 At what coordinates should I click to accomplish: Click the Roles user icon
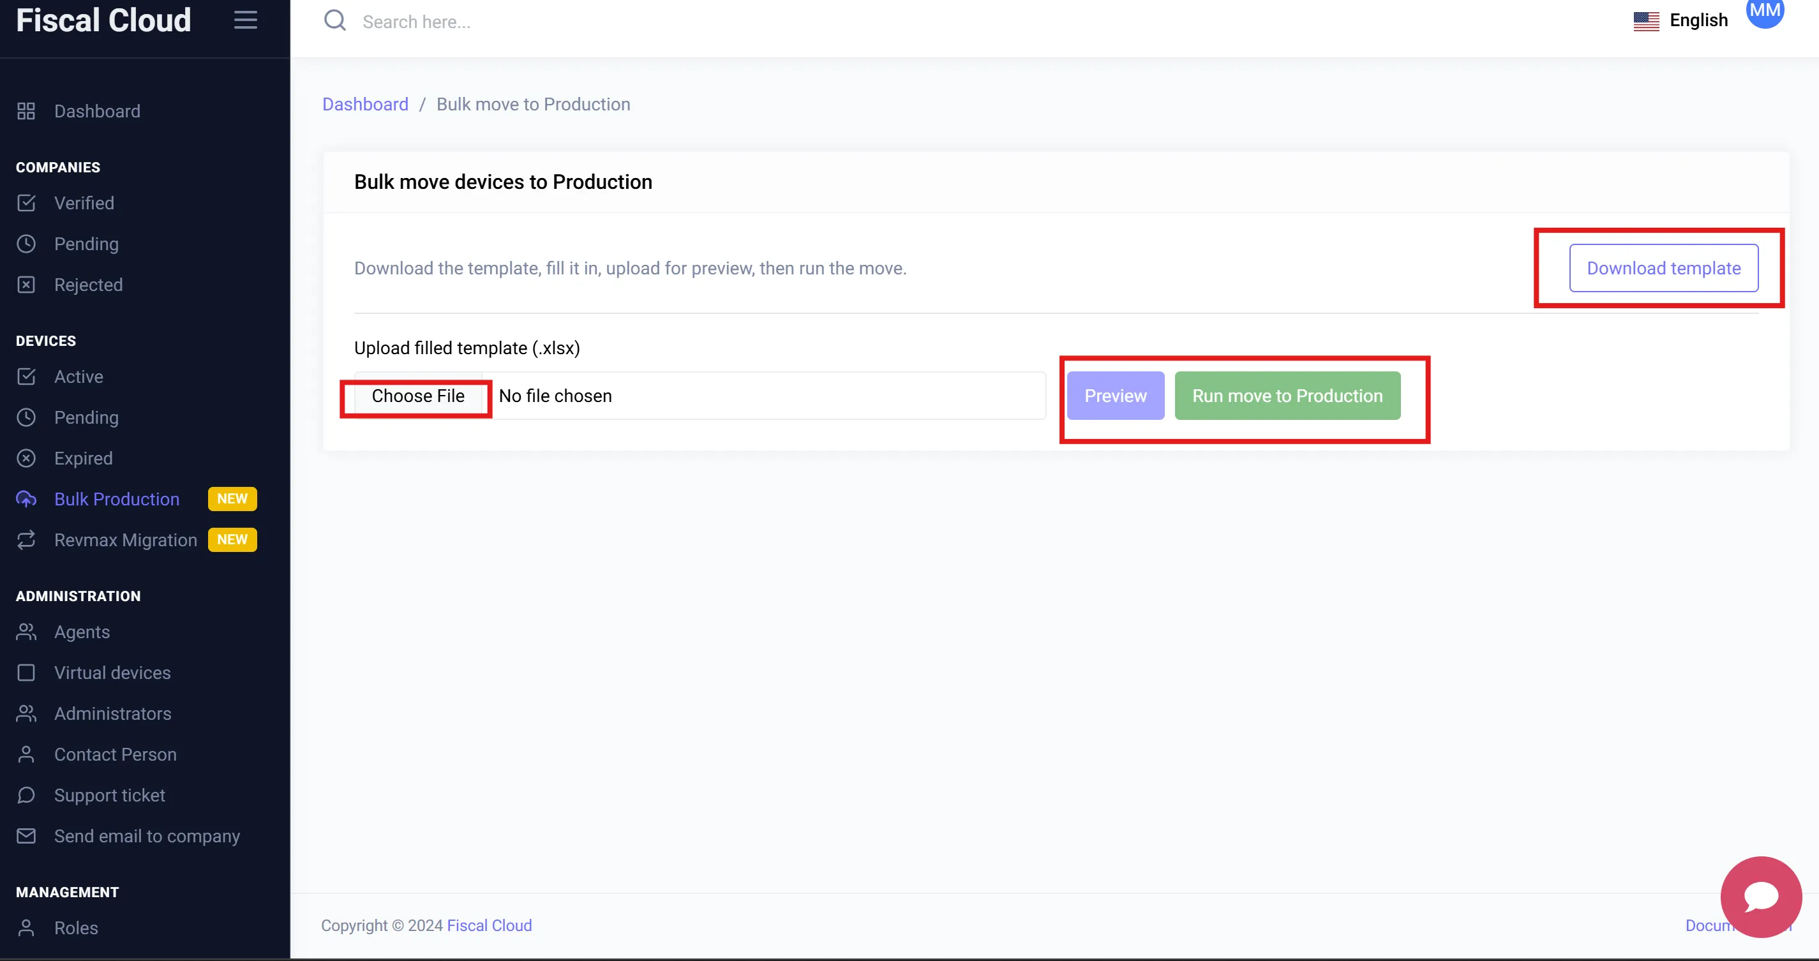[26, 928]
